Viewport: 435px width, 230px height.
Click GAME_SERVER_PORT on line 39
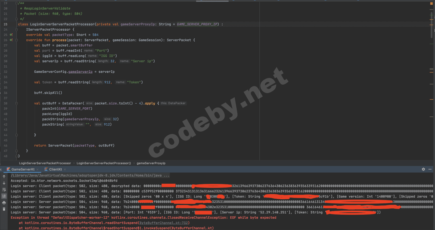(x=74, y=109)
